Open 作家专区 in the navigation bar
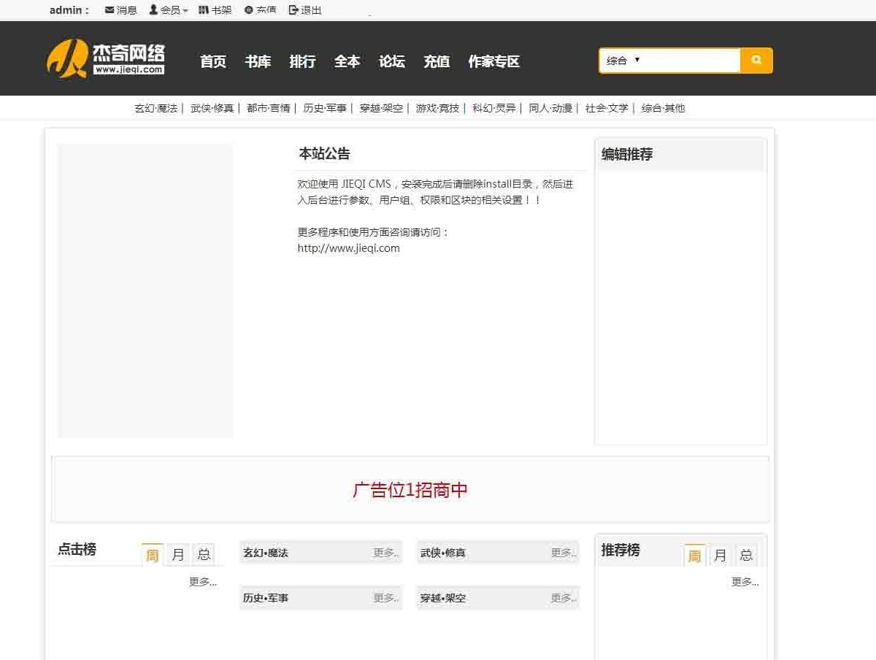This screenshot has width=876, height=660. click(x=493, y=61)
